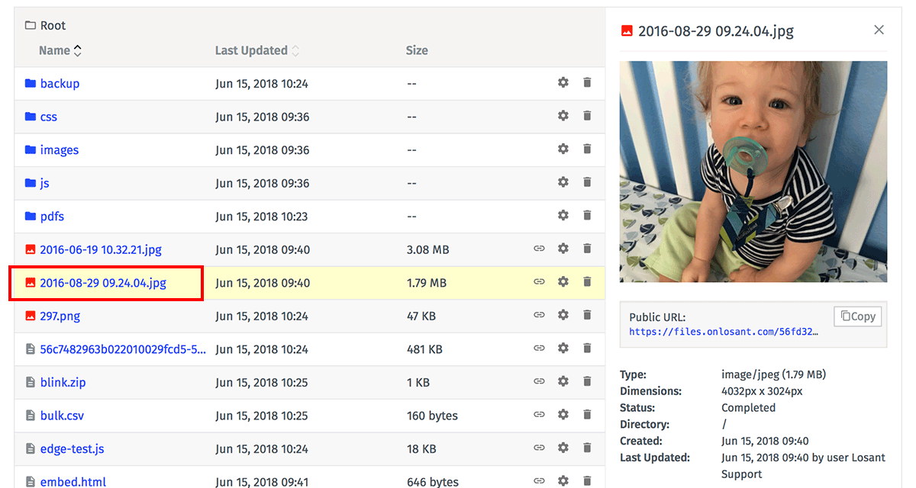Screen dimensions: 916x488
Task: Open gear menu for 2016-06-19 10.32.21.jpg
Action: point(563,249)
